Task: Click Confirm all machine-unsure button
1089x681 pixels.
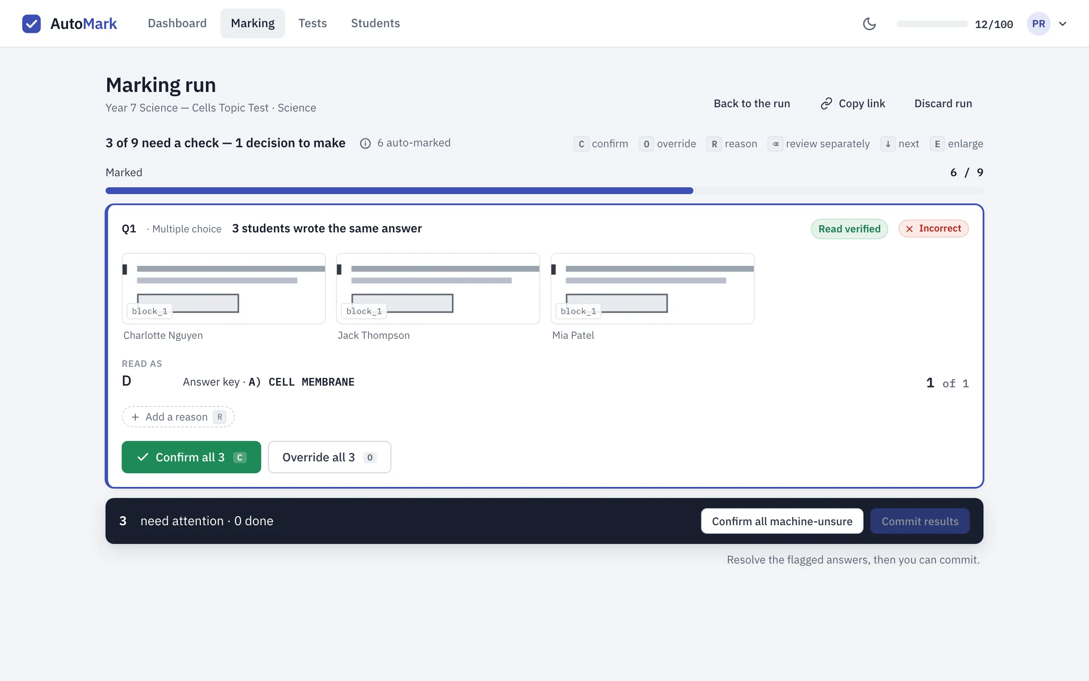Action: (x=782, y=521)
